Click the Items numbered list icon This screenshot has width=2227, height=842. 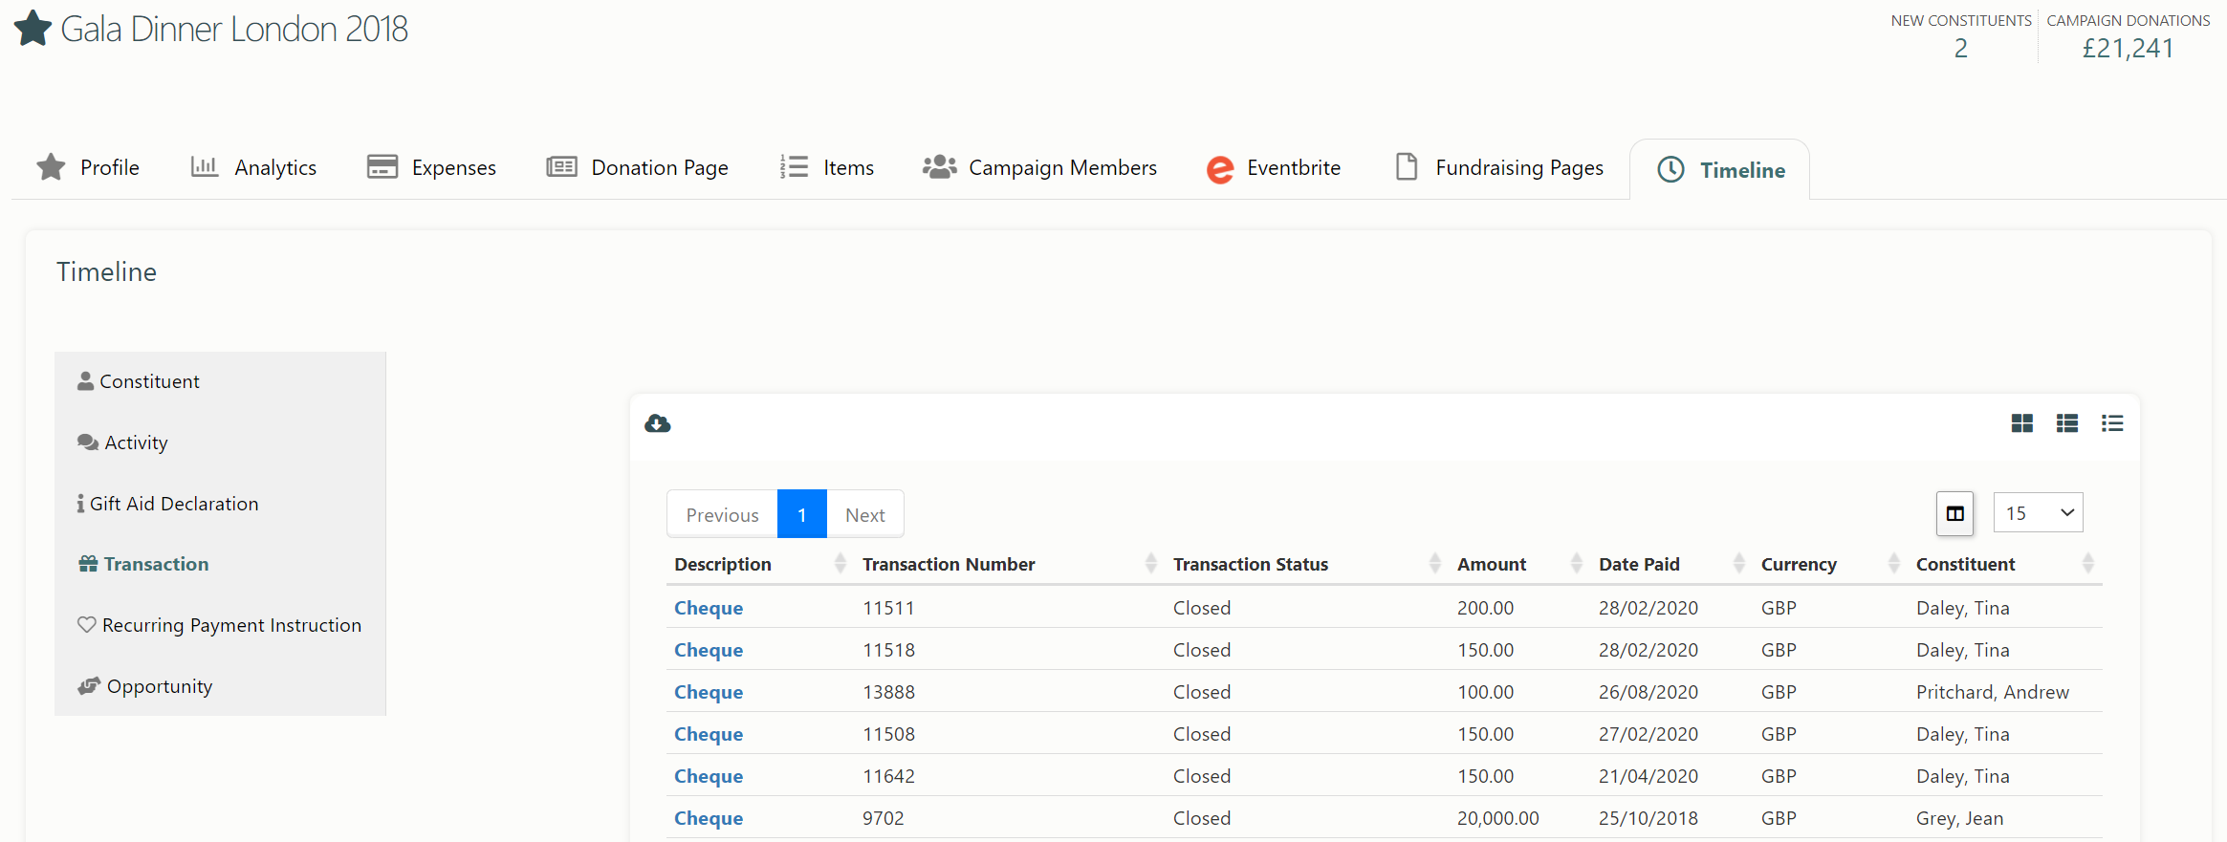coord(794,167)
